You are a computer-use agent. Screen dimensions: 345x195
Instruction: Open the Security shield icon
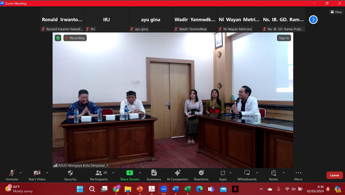(70, 173)
